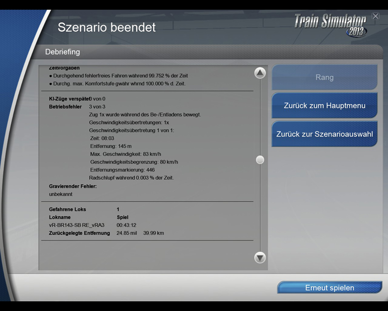Click 'Geschwindigkeitsübertretungen: 1x' line
The height and width of the screenshot is (311, 388).
129,122
